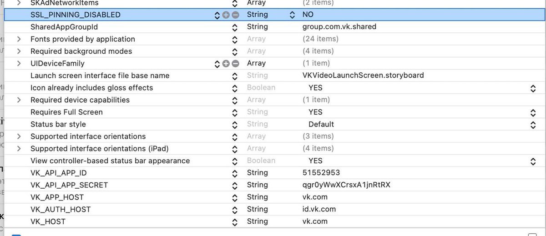Viewport: 546px width, 236px height.
Task: Select the Required background modes key
Action: pos(81,51)
